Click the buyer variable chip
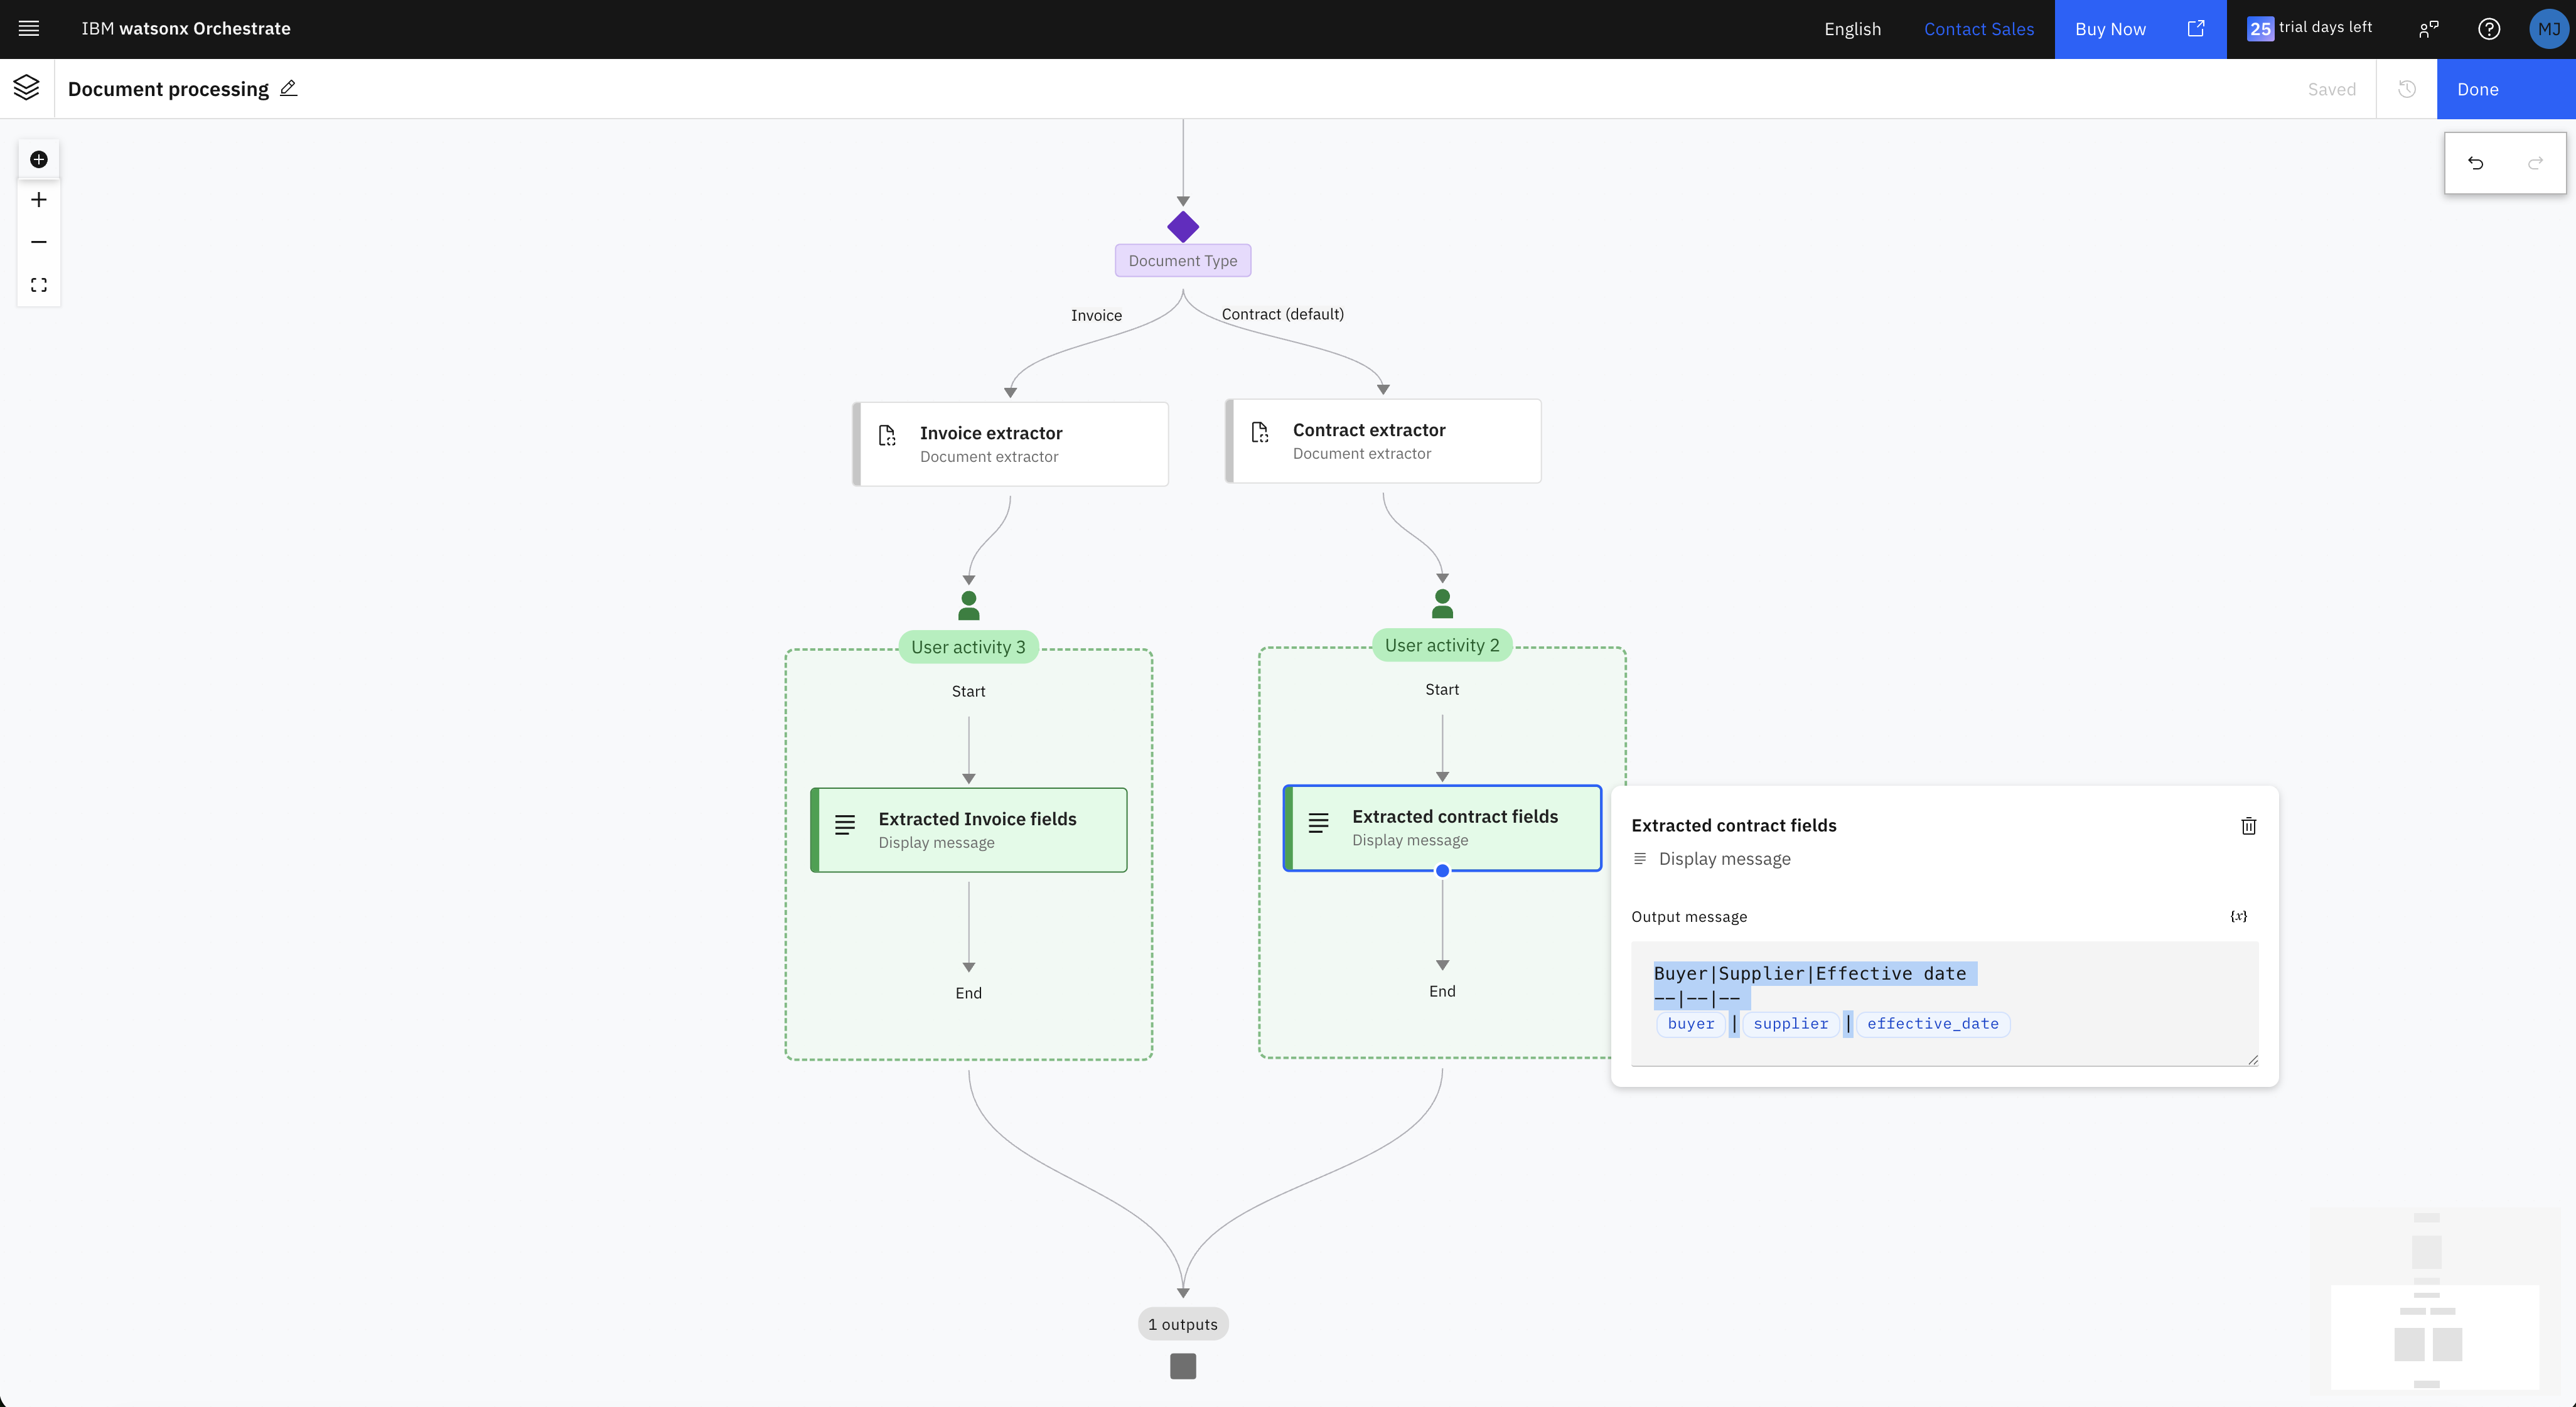Viewport: 2576px width, 1407px height. point(1690,1024)
